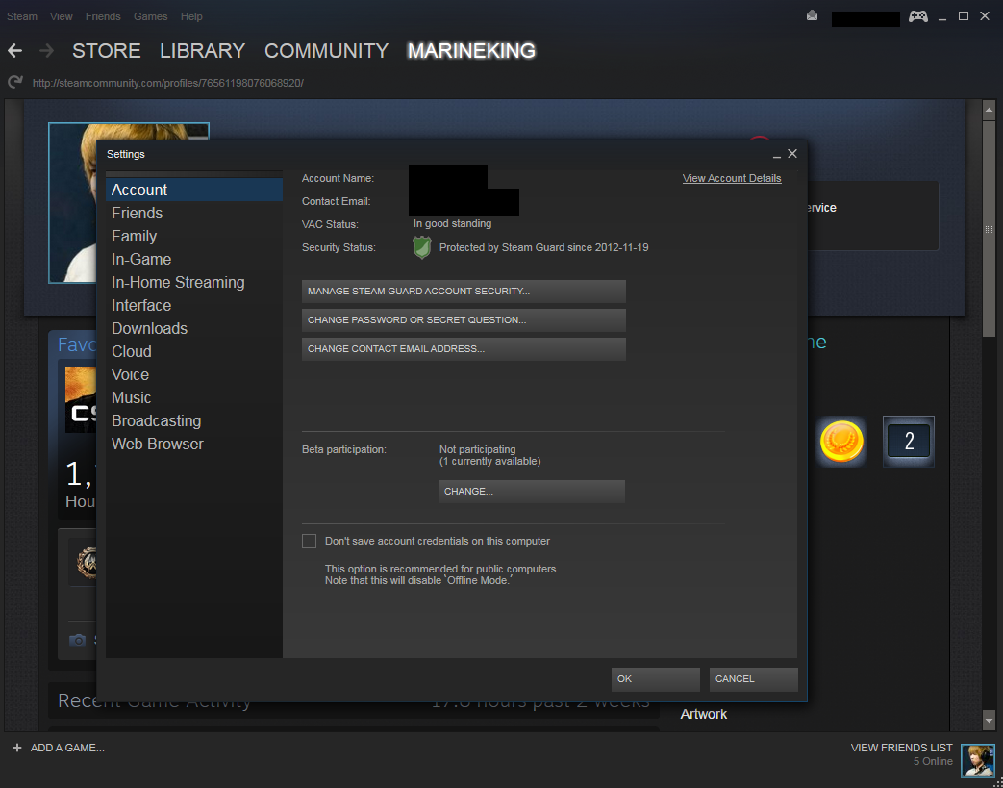Click the friends list avatar at the bottom right

[x=977, y=760]
